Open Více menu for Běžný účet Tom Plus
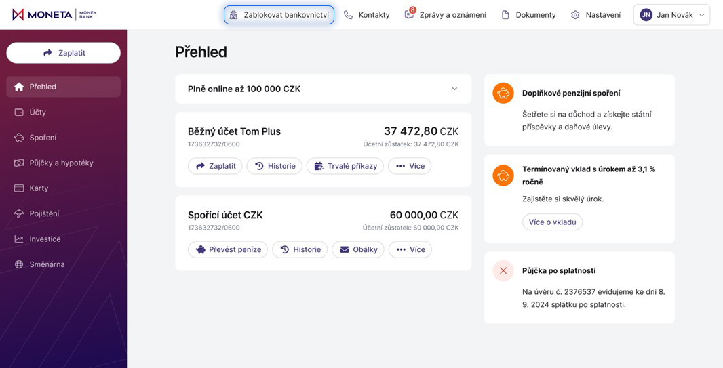The width and height of the screenshot is (723, 368). pyautogui.click(x=410, y=166)
